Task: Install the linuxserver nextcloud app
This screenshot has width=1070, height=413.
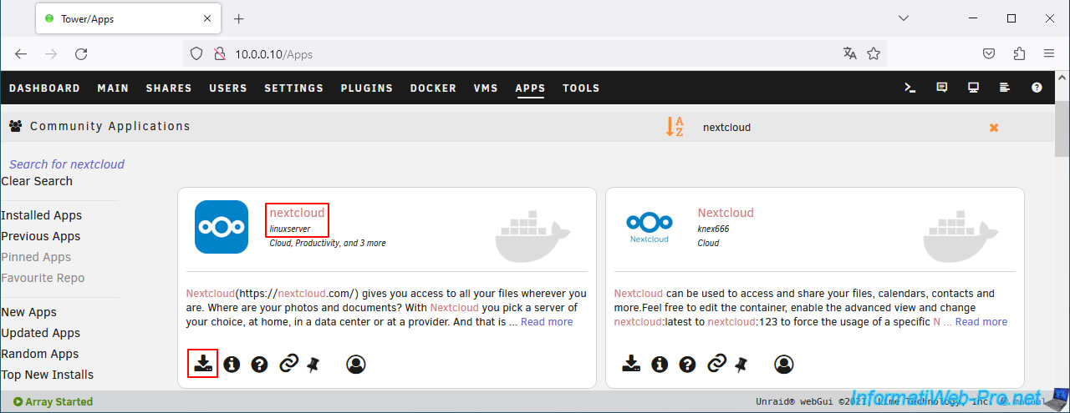Action: pos(203,364)
